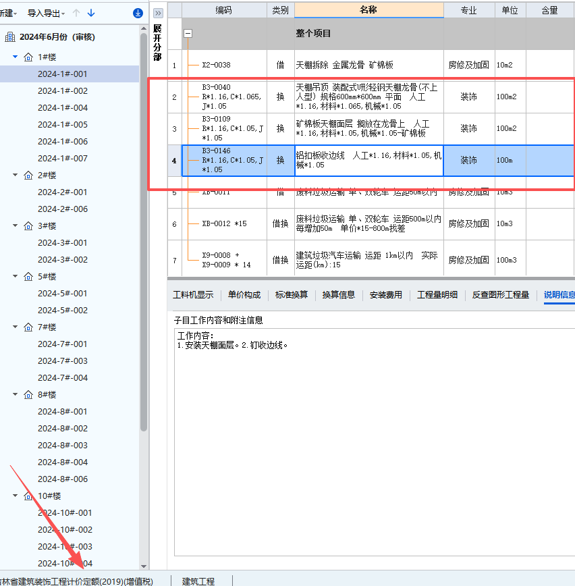The height and width of the screenshot is (586, 575).
Task: Collapse the 整个项目 row with minus box
Action: (x=188, y=33)
